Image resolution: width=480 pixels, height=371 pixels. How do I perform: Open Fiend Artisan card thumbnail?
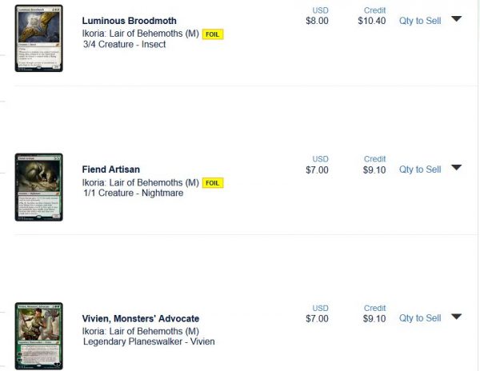[x=38, y=187]
